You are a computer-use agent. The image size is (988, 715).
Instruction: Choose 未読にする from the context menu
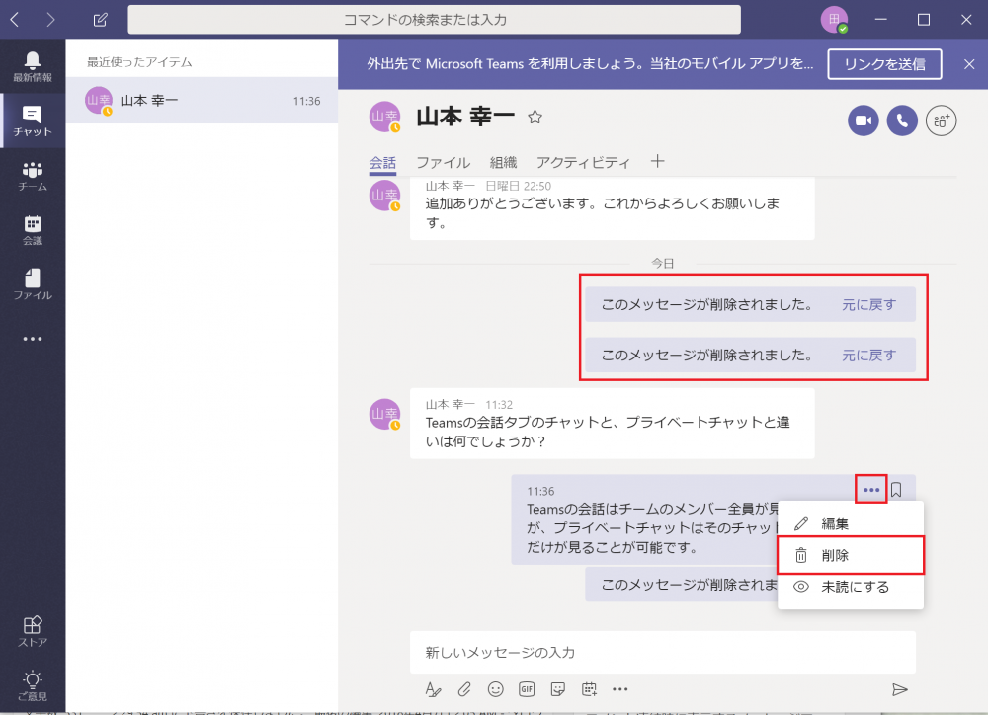pyautogui.click(x=851, y=587)
